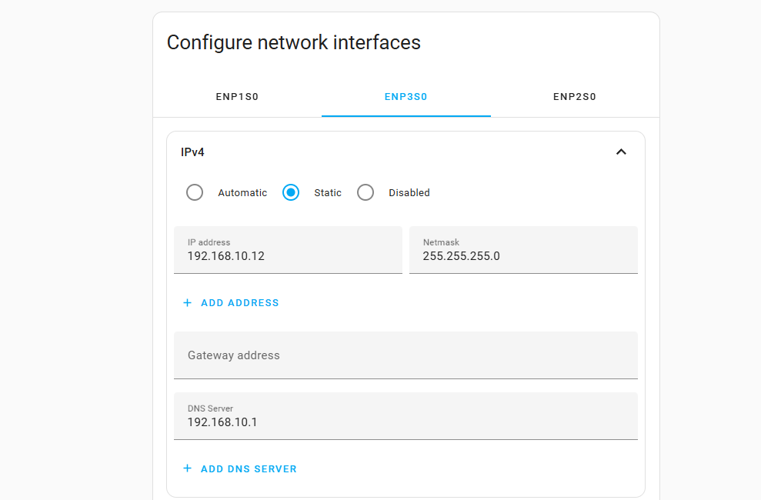The height and width of the screenshot is (500, 761).
Task: Switch to the ENP1S0 tab
Action: pyautogui.click(x=237, y=97)
